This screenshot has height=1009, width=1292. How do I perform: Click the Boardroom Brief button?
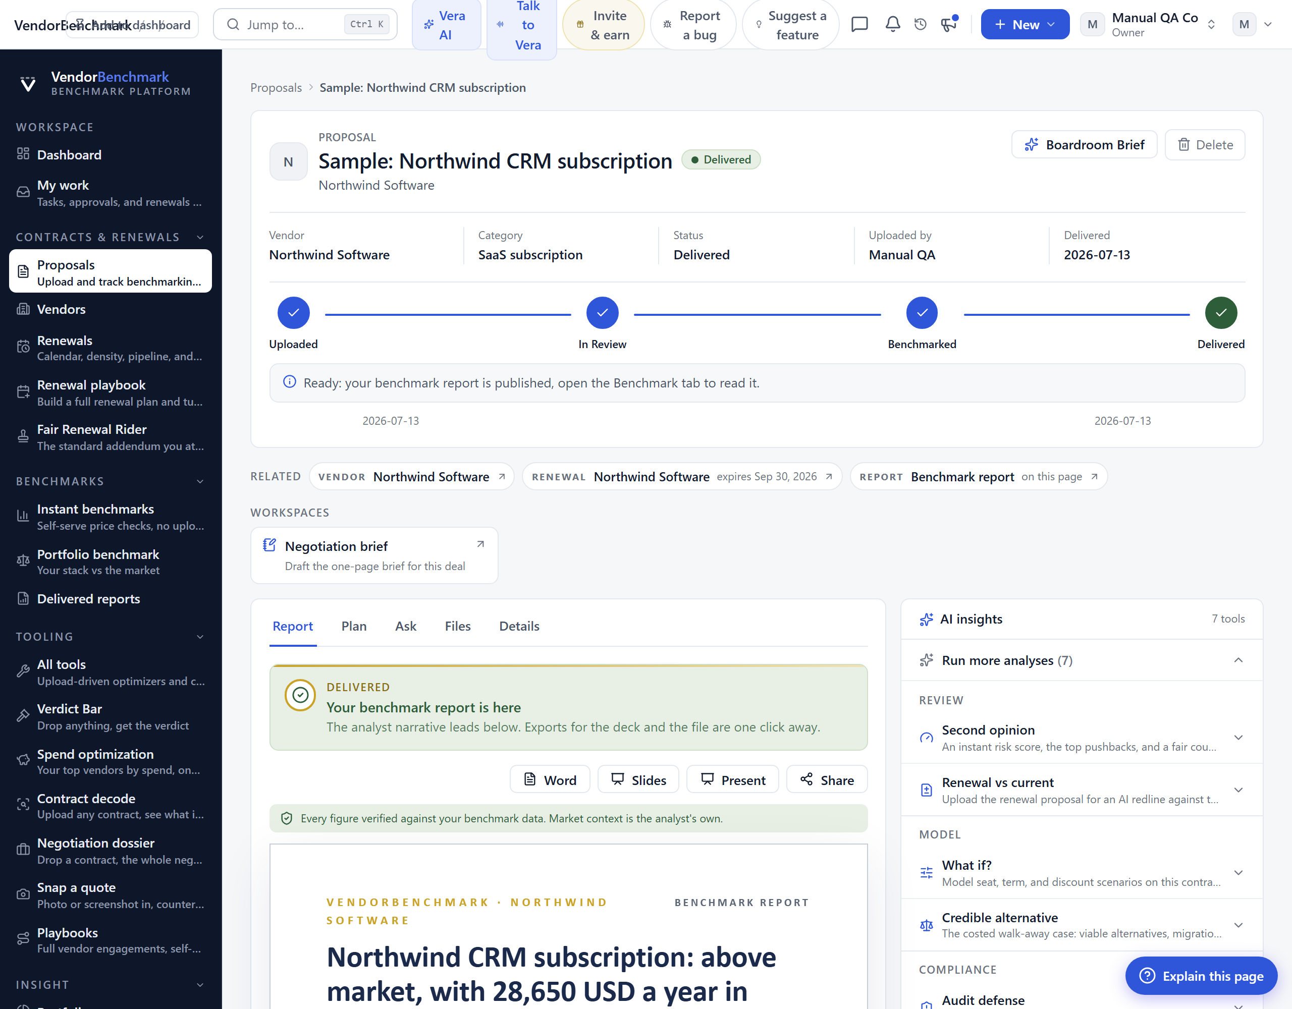(1084, 144)
